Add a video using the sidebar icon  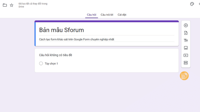[186, 55]
